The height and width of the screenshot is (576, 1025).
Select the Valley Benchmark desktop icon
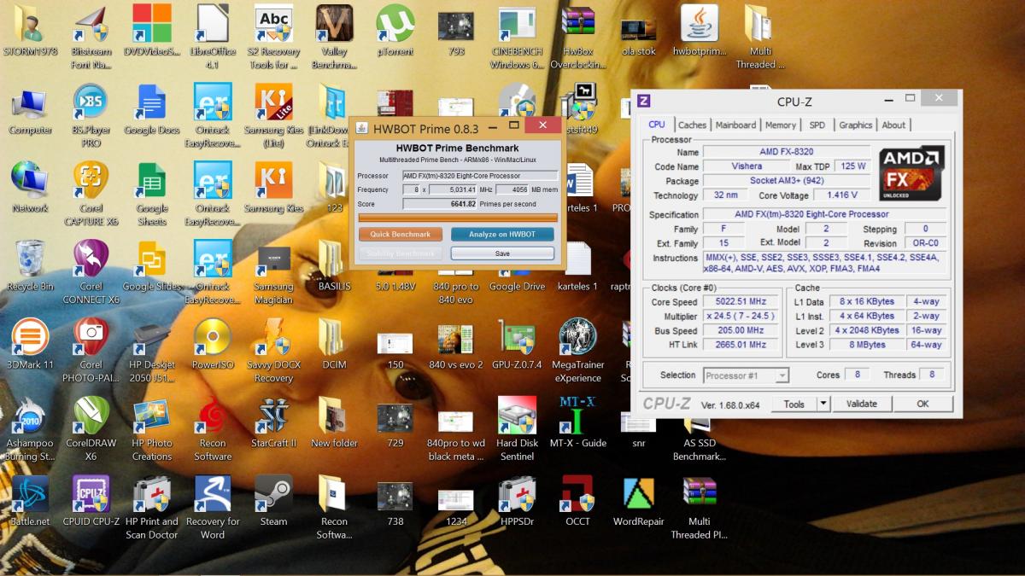click(x=334, y=38)
